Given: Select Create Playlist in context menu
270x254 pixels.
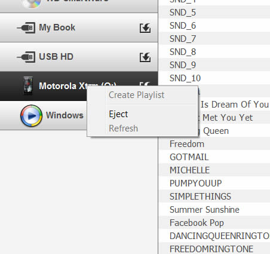Looking at the screenshot, I should [x=137, y=95].
